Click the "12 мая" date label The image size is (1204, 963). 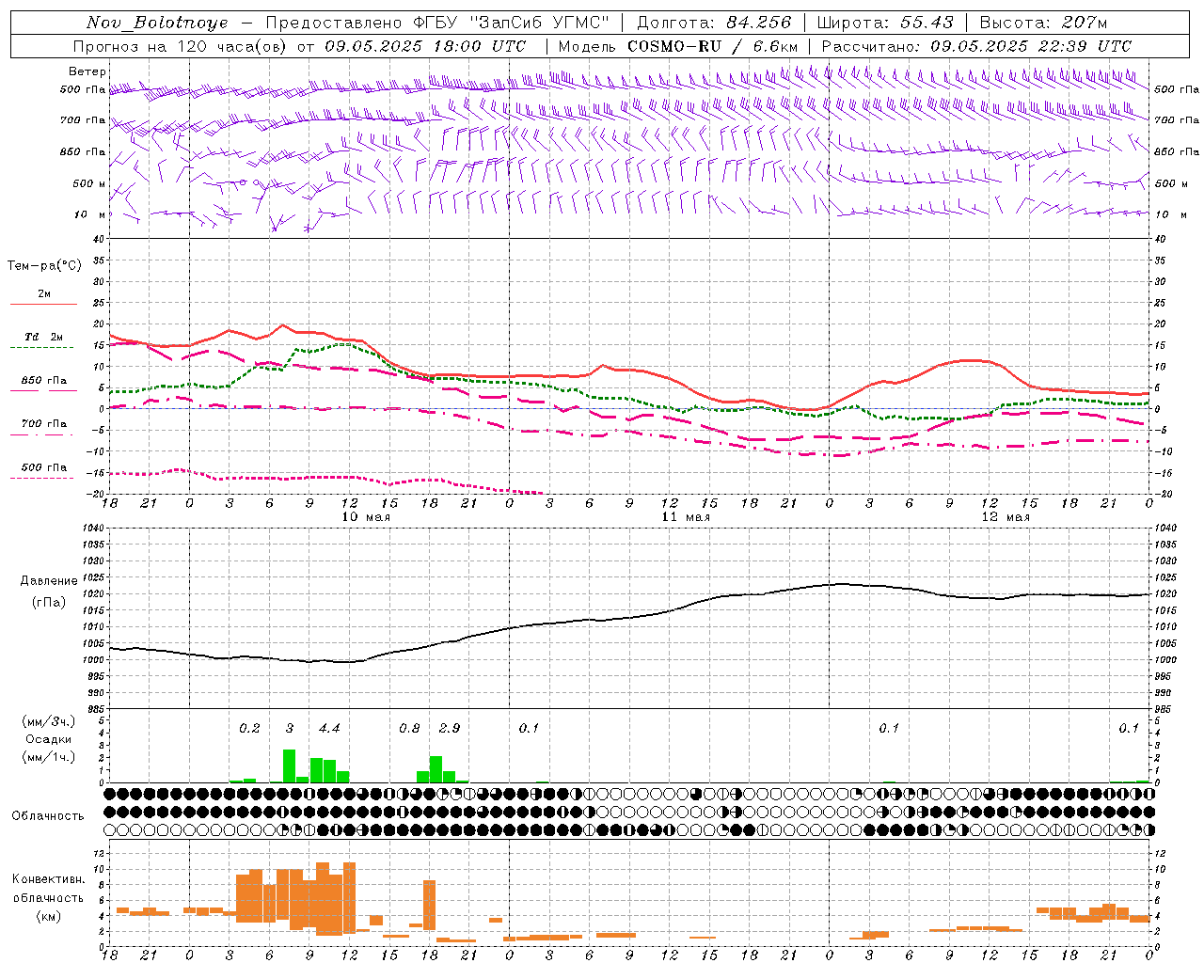pos(1006,517)
